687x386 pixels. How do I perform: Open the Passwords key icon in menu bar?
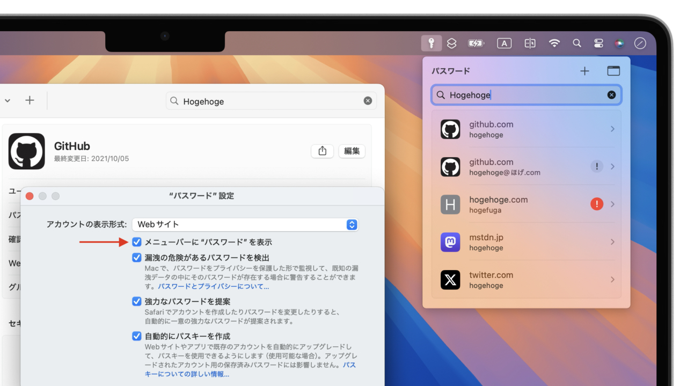432,43
